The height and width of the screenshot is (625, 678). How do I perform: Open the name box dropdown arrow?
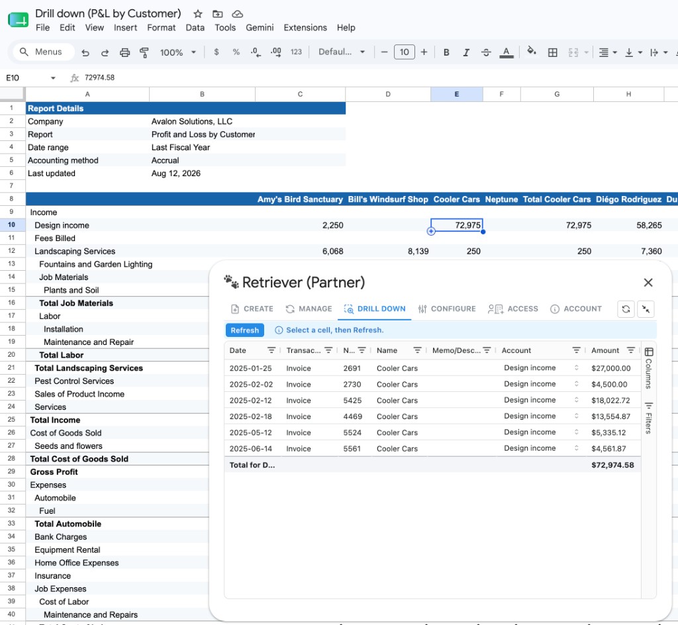(x=53, y=78)
